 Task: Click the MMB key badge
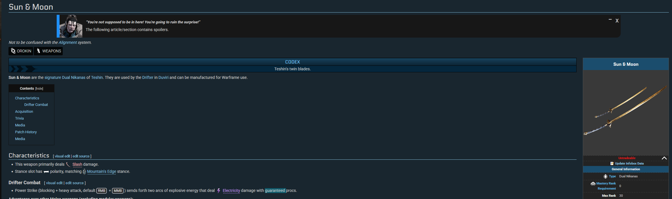(118, 191)
